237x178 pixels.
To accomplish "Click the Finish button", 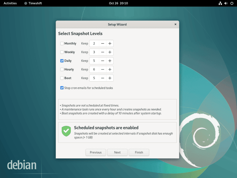I will (x=139, y=152).
